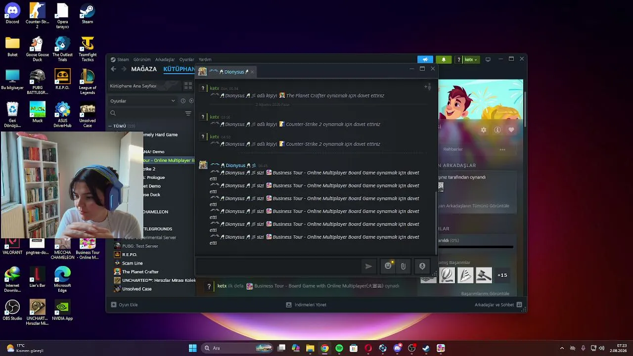Select PUBG: Test Server in library
This screenshot has height=356, width=633.
140,246
